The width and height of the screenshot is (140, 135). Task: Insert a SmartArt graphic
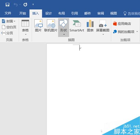(77, 26)
